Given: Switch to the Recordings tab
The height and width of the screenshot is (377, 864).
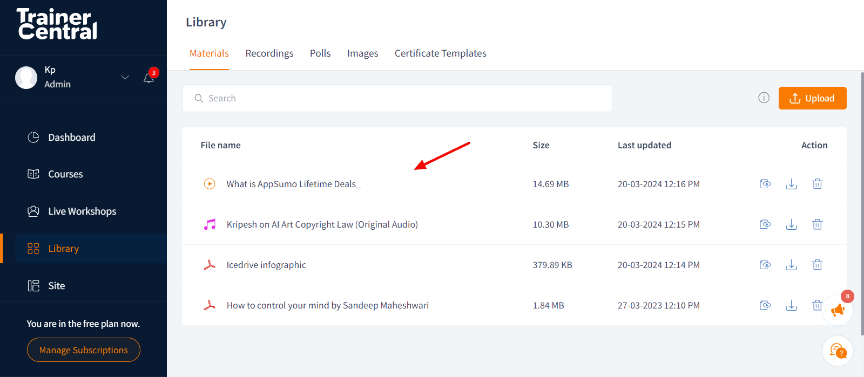Looking at the screenshot, I should click(x=269, y=53).
